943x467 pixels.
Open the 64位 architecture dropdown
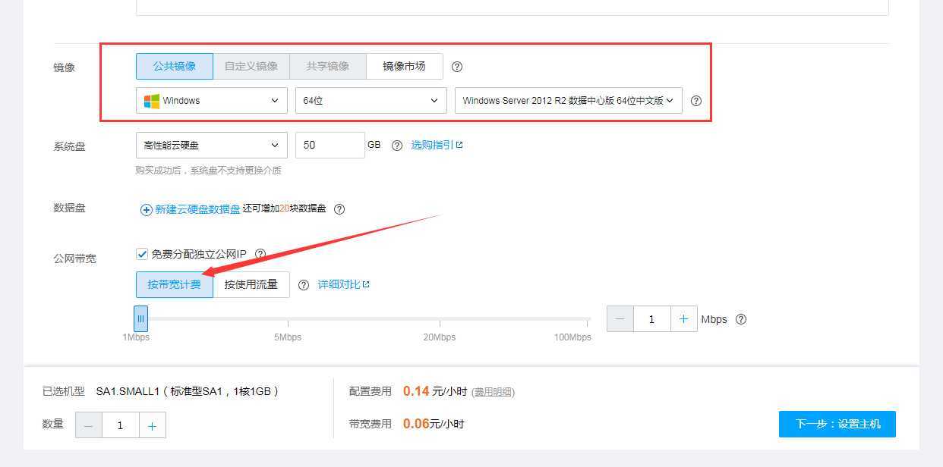click(371, 101)
